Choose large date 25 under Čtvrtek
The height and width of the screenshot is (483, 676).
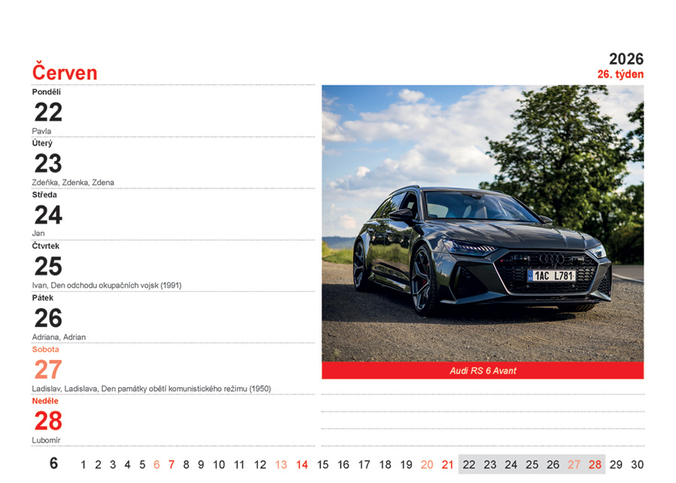pyautogui.click(x=48, y=266)
